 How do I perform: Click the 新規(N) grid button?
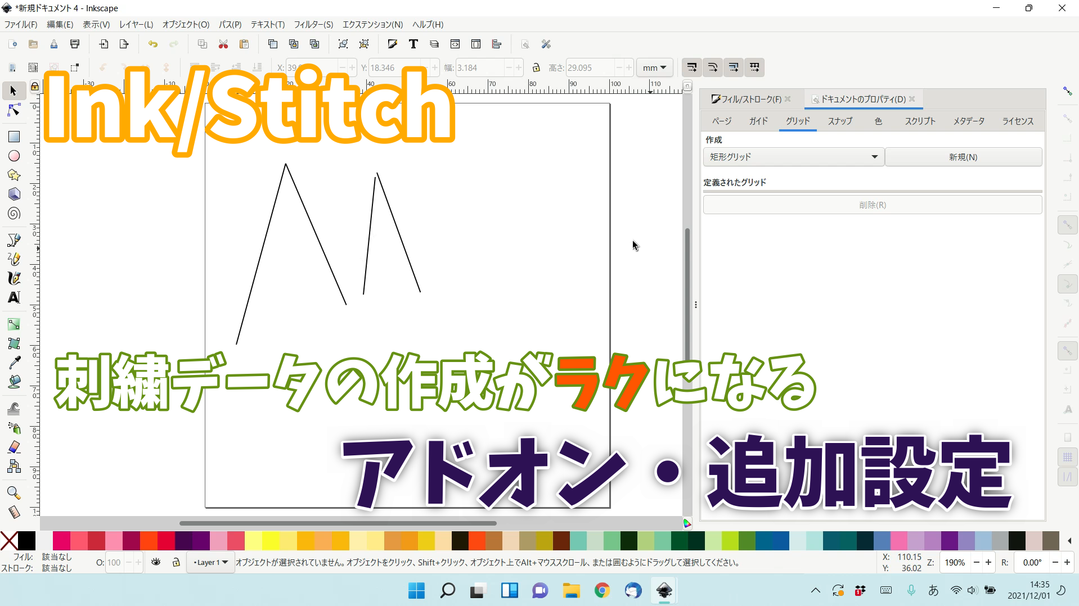click(963, 157)
